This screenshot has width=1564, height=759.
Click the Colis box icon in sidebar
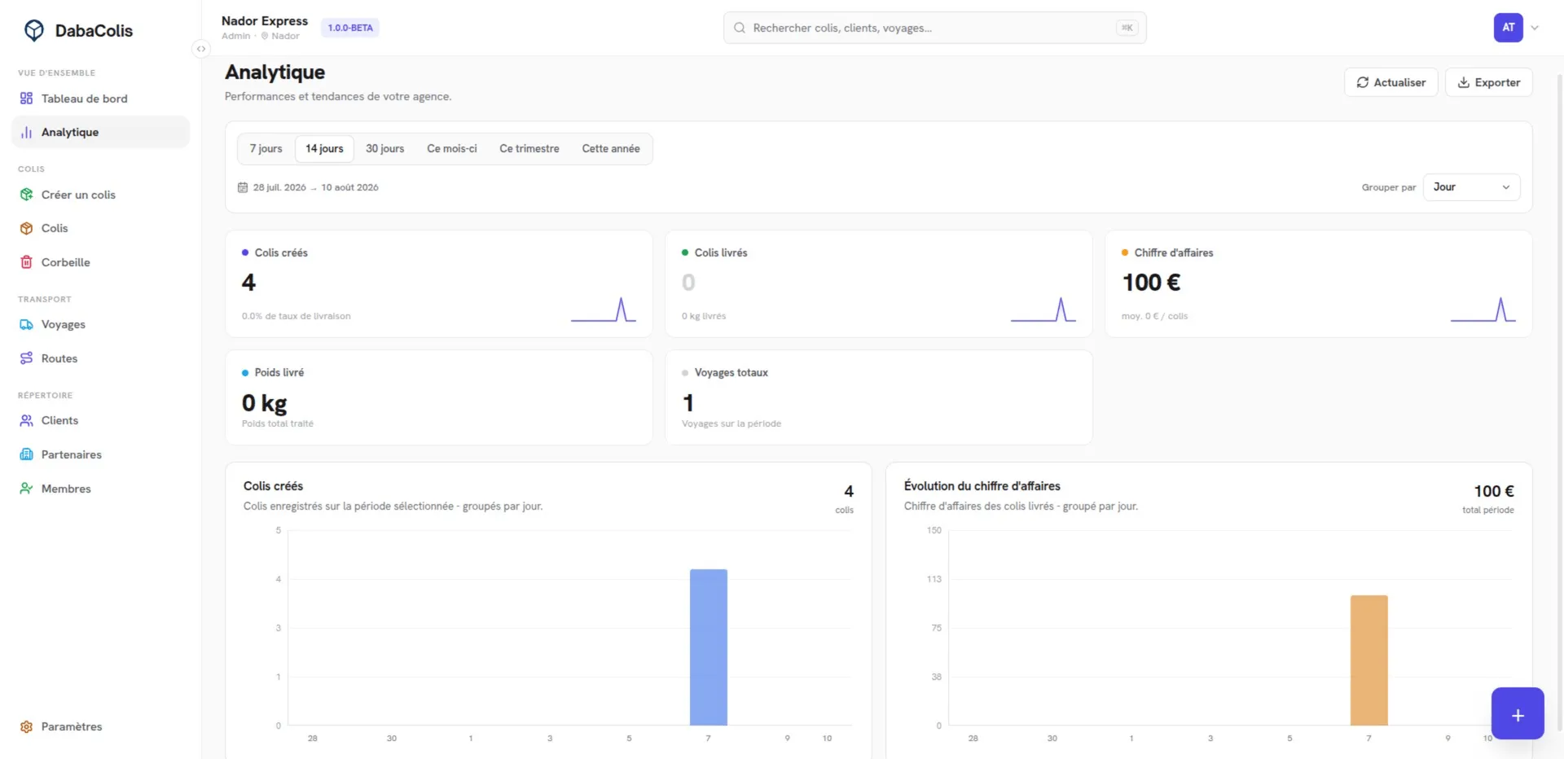pyautogui.click(x=26, y=228)
